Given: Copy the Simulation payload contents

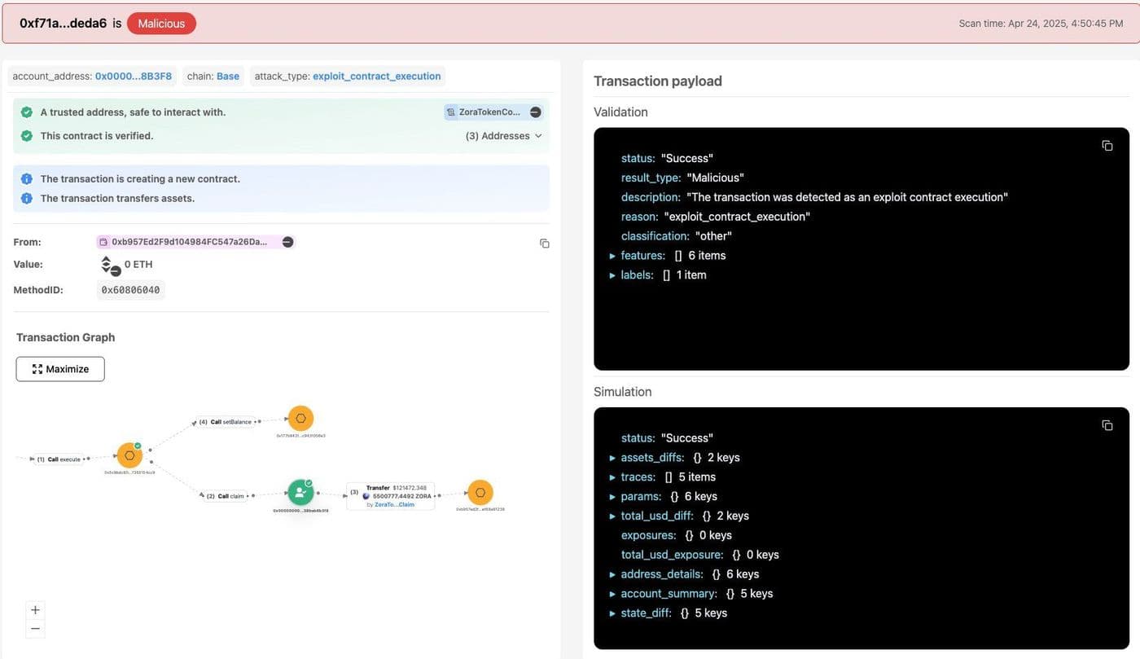Looking at the screenshot, I should 1107,425.
